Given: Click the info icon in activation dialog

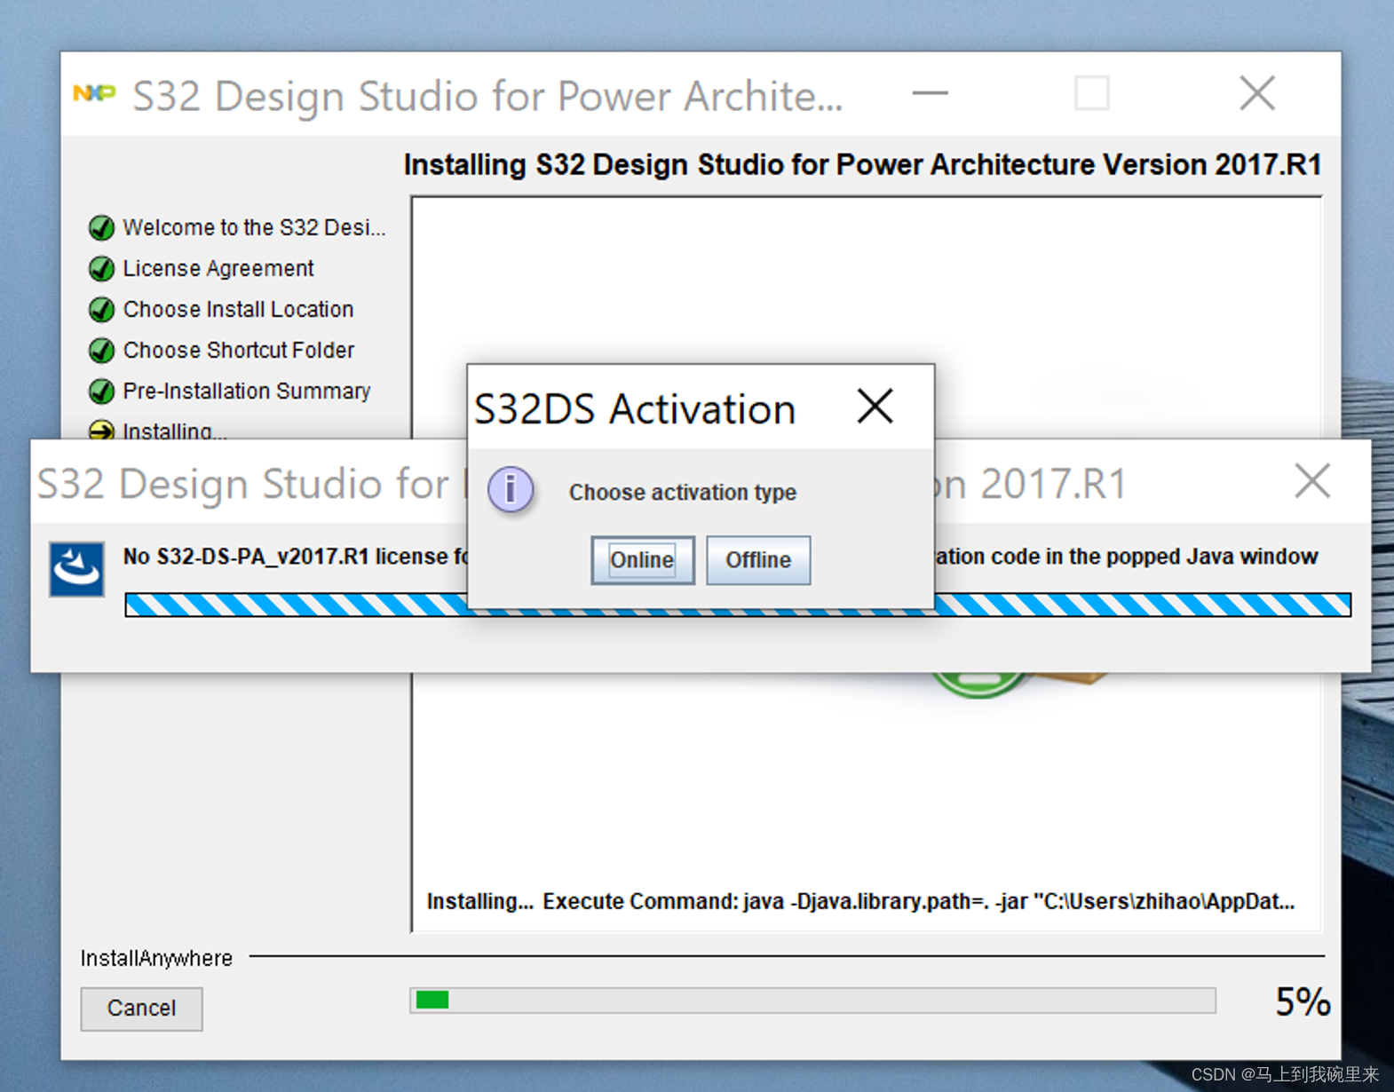Looking at the screenshot, I should click(511, 489).
